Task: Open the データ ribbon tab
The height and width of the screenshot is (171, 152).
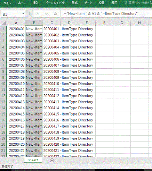Action: pos(88,3)
